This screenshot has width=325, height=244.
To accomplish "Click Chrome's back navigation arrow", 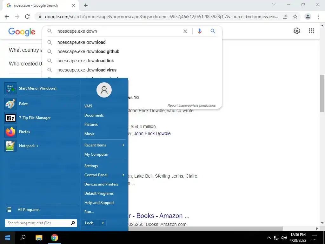I will click(x=7, y=17).
